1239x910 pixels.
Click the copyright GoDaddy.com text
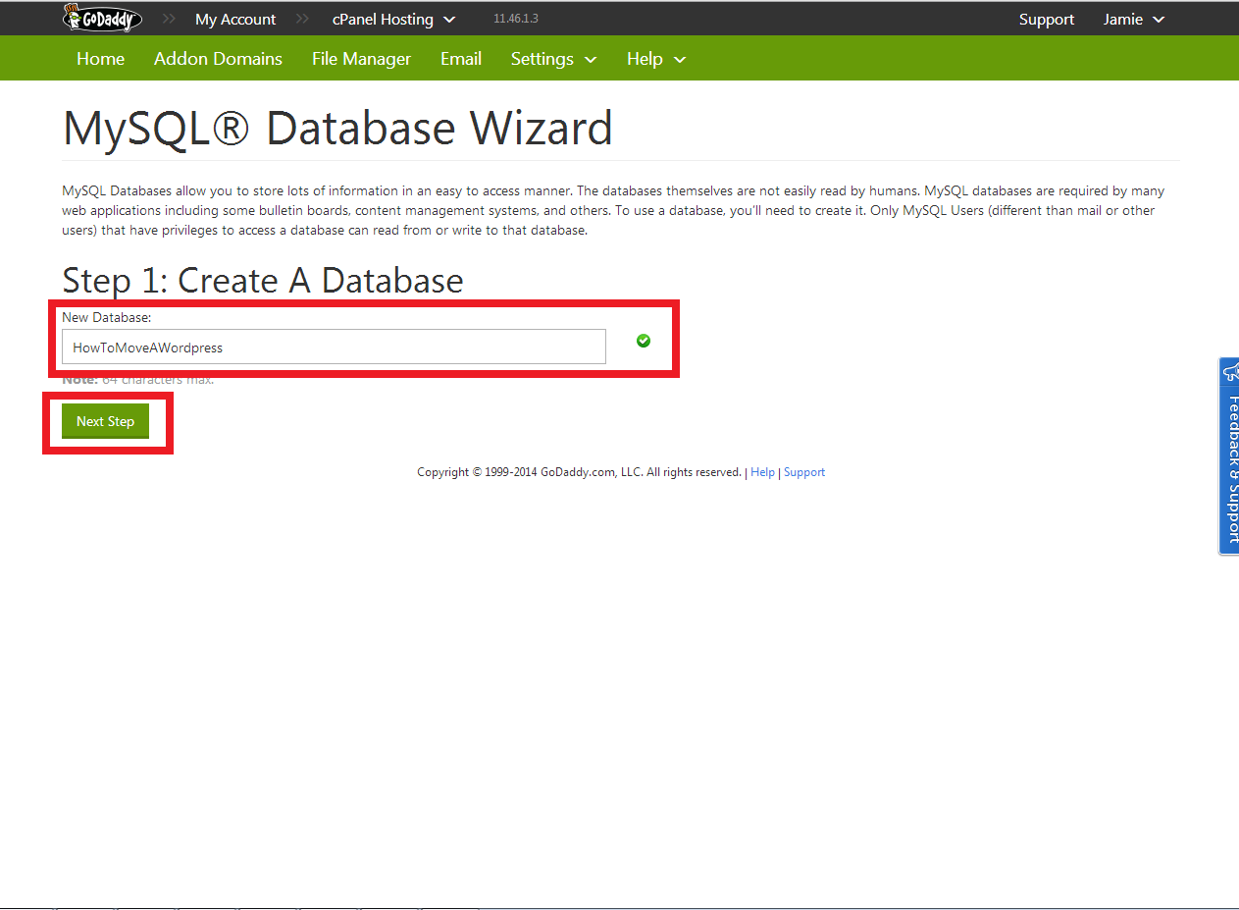click(x=579, y=472)
